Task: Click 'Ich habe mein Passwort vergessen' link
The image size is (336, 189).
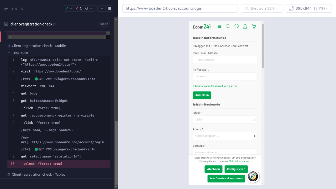Action: [215, 86]
